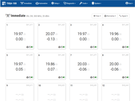Click the offset icon beside -0.13 on port 2
135x101 pixels.
pyautogui.click(x=56, y=39)
